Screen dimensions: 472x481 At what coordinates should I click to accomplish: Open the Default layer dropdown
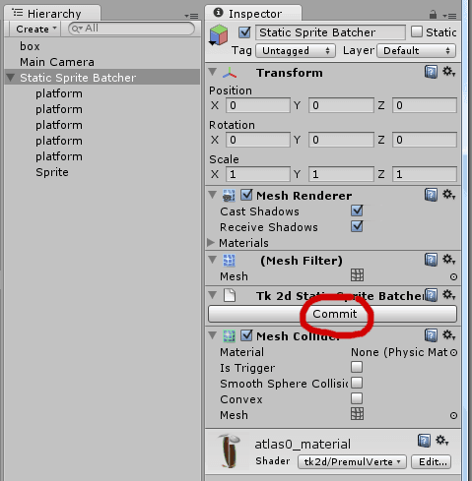point(416,51)
